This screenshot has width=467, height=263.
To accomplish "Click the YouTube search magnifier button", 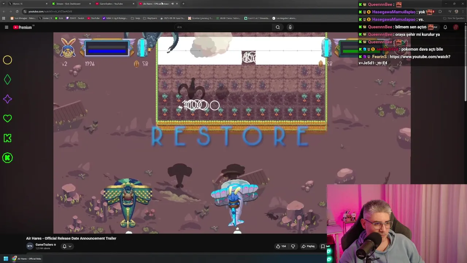I will point(278,27).
